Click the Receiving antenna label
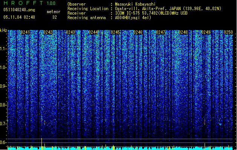237x150 pixels. pyautogui.click(x=87, y=18)
